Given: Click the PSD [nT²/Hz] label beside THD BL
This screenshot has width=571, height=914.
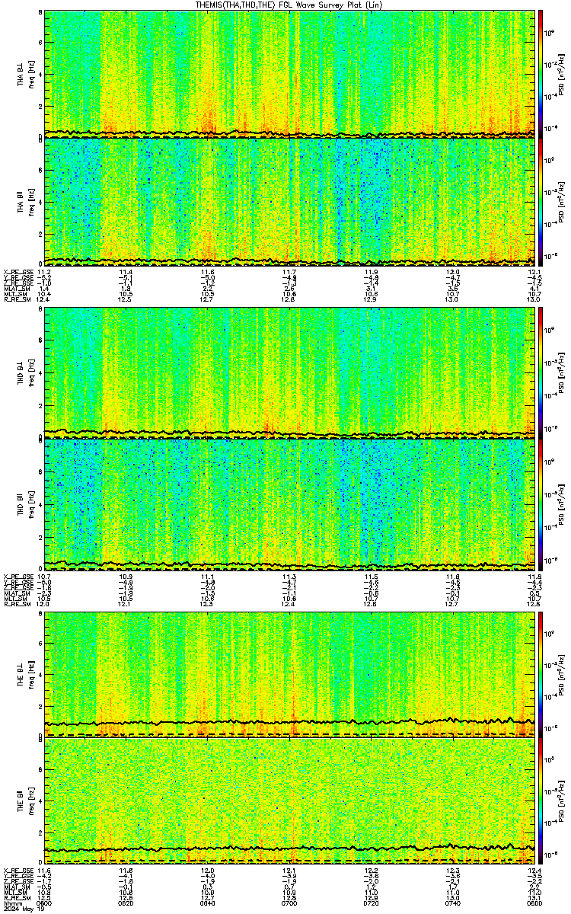Looking at the screenshot, I should [561, 372].
